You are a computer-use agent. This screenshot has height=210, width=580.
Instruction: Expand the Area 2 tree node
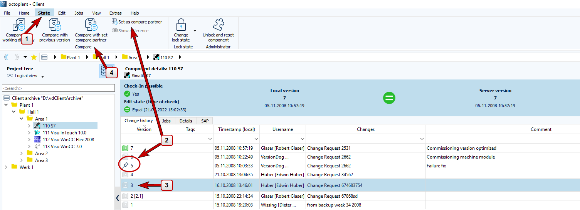tap(22, 153)
